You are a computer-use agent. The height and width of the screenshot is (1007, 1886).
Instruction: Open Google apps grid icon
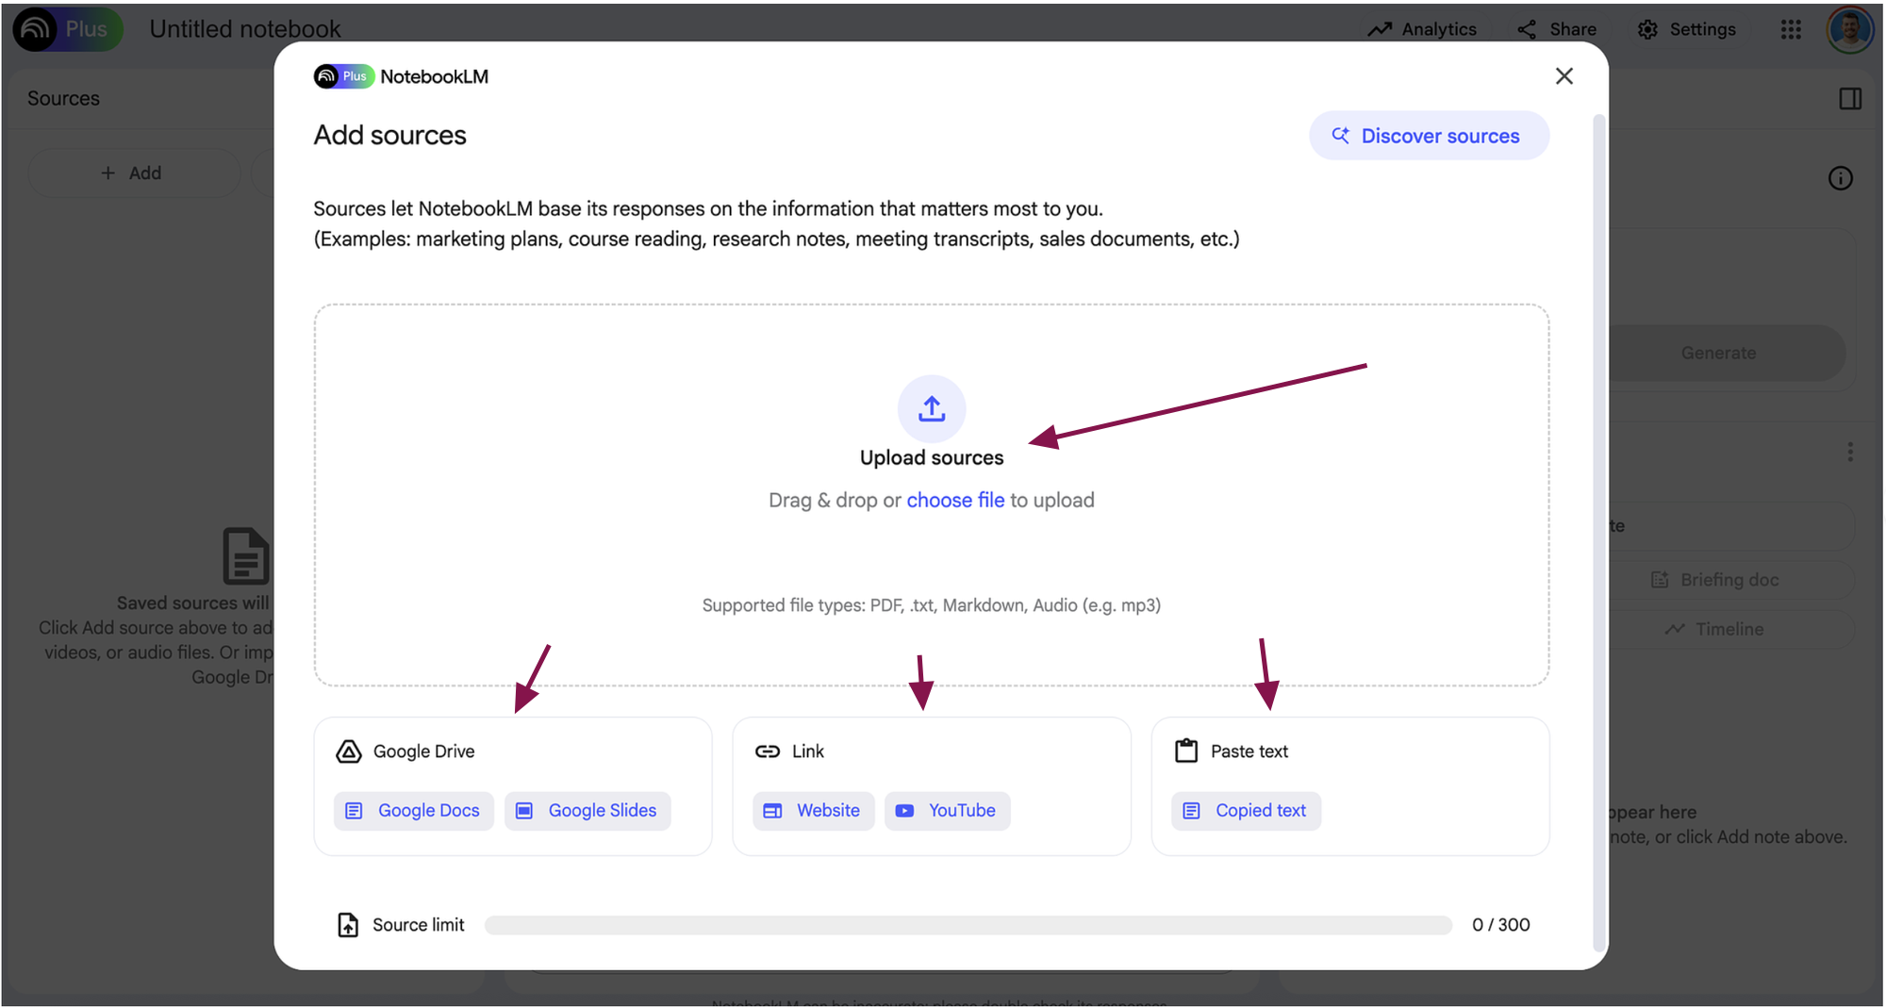[x=1791, y=29]
